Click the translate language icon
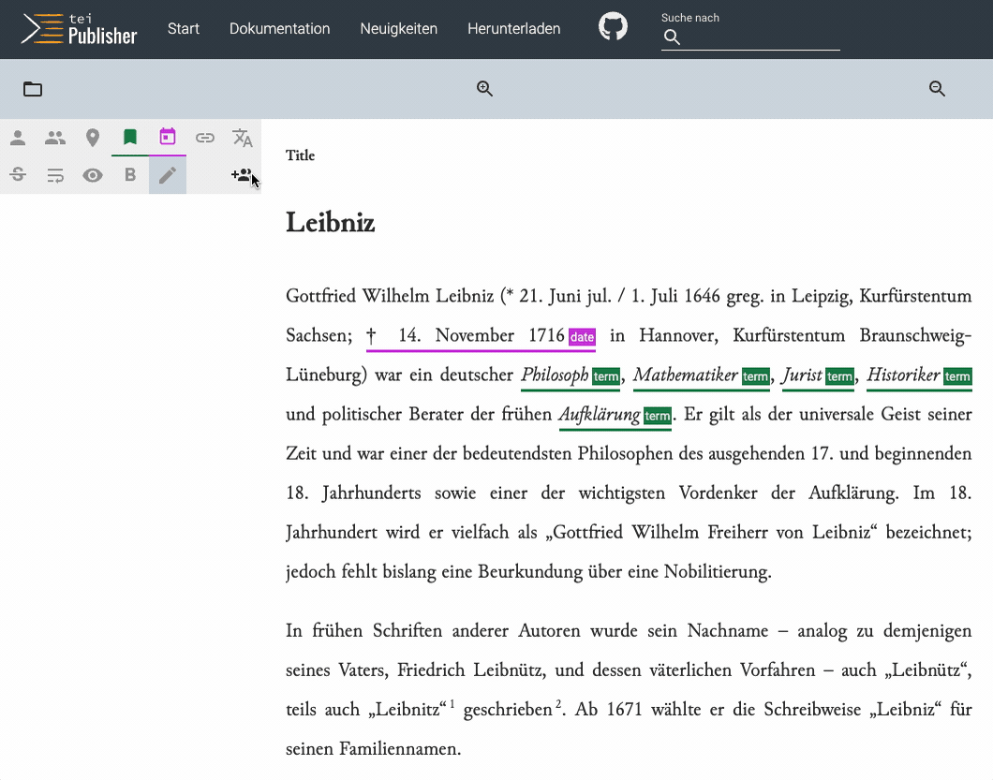This screenshot has width=993, height=780. [x=243, y=139]
